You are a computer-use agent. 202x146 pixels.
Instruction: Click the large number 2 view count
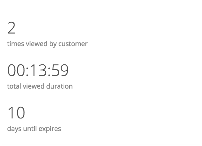[12, 28]
